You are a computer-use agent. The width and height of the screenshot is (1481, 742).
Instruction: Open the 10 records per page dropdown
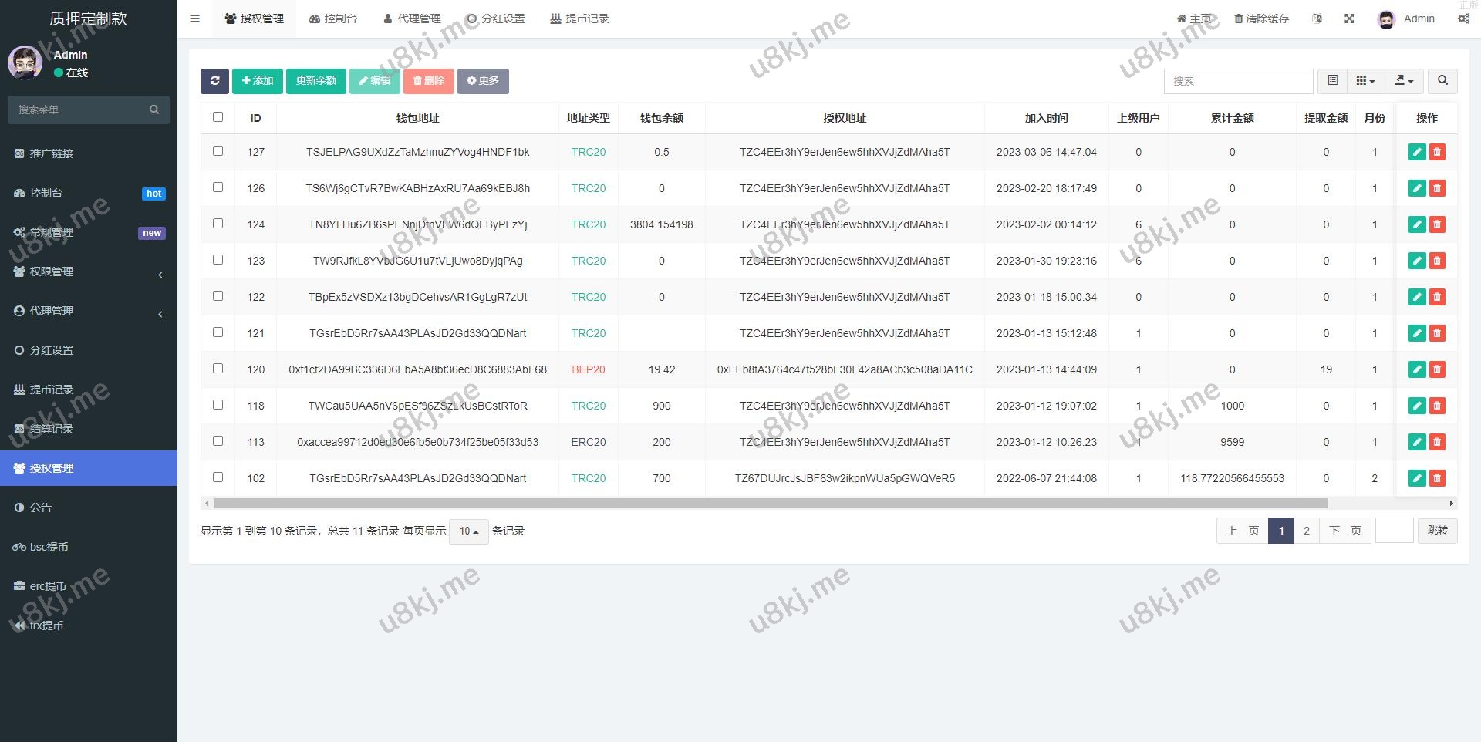pyautogui.click(x=468, y=531)
